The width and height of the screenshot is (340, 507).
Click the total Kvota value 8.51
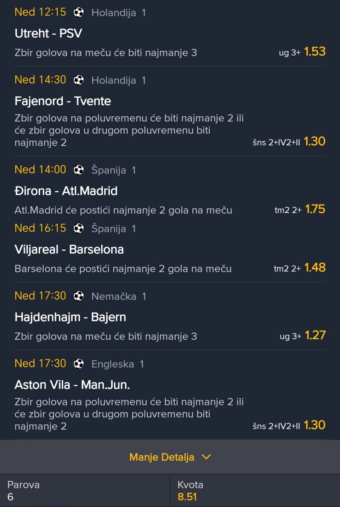187,497
